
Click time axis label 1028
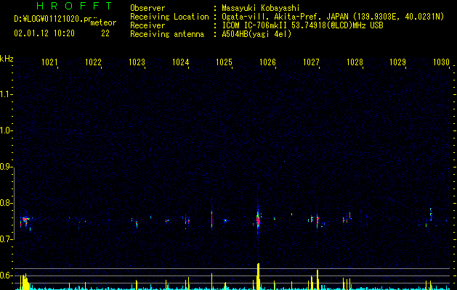click(x=355, y=62)
